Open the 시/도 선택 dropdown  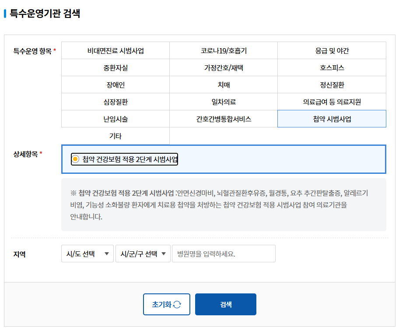(87, 253)
